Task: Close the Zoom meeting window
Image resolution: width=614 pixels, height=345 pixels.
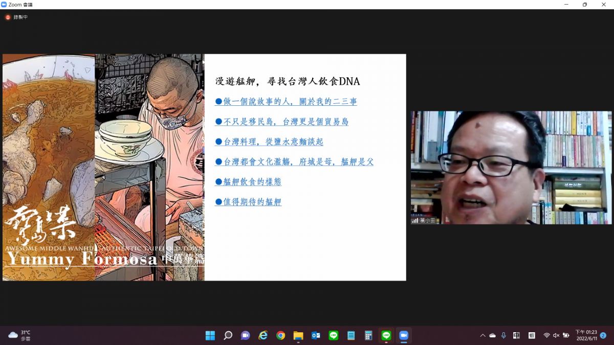Action: click(603, 5)
